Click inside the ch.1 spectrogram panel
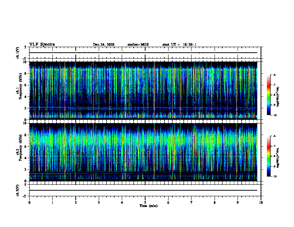 (143, 91)
